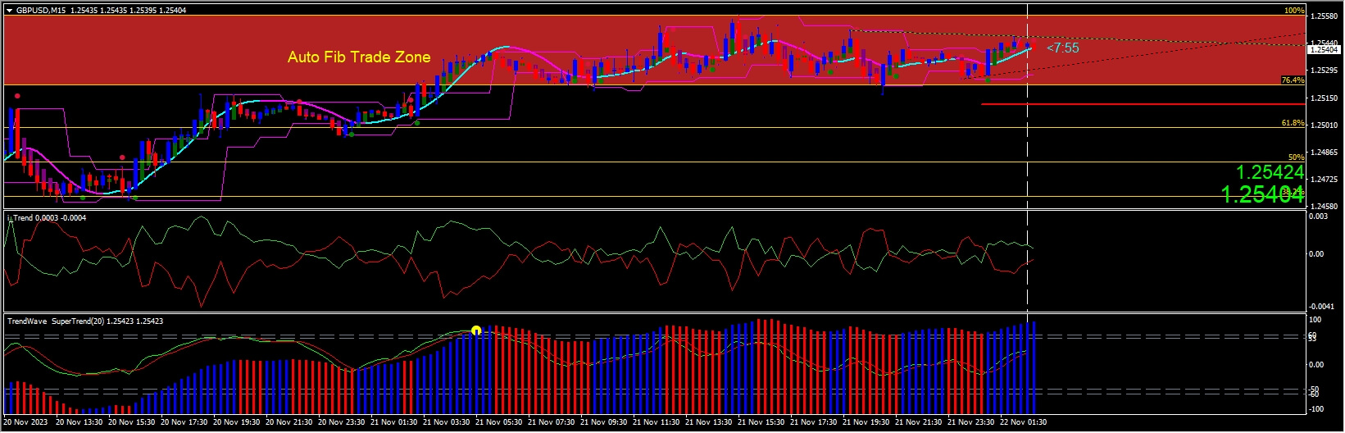The width and height of the screenshot is (1345, 433).
Task: Select the red horizontal line near 1.25150
Action: 1143,104
